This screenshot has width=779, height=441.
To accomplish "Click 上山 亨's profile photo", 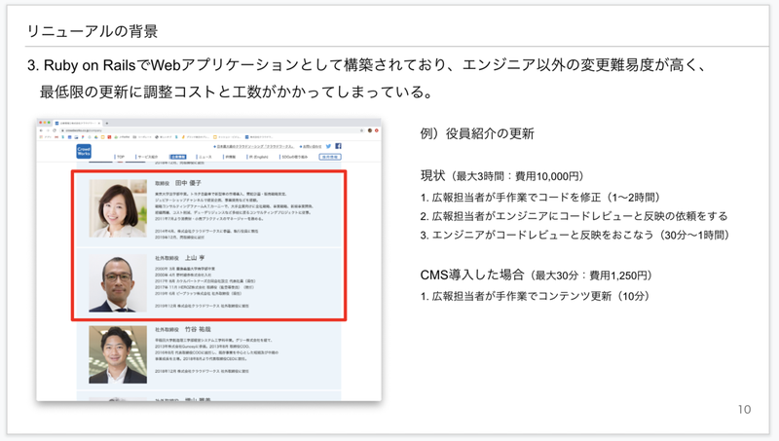I will coord(118,282).
